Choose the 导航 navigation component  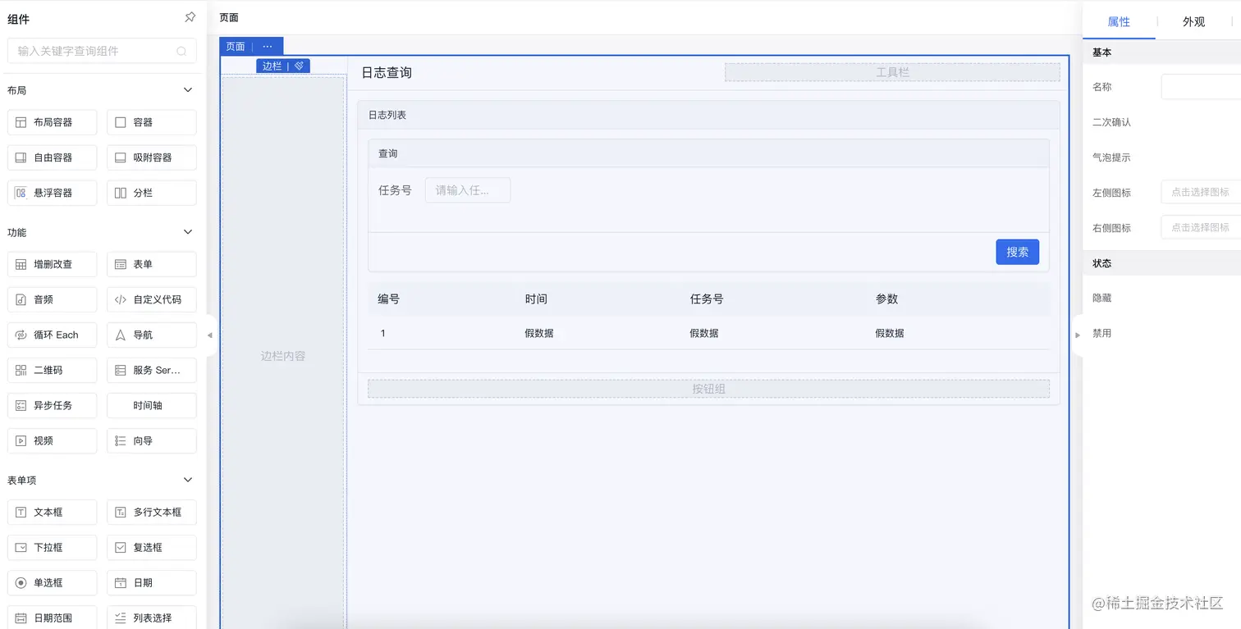pos(152,335)
